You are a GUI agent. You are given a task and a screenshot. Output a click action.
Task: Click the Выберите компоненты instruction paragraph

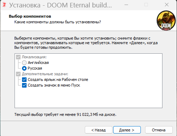[x=86, y=43]
